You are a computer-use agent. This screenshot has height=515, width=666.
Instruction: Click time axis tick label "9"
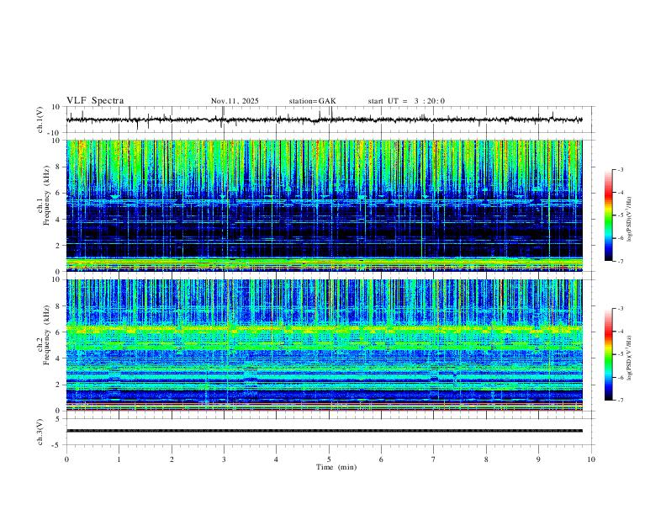pyautogui.click(x=538, y=459)
